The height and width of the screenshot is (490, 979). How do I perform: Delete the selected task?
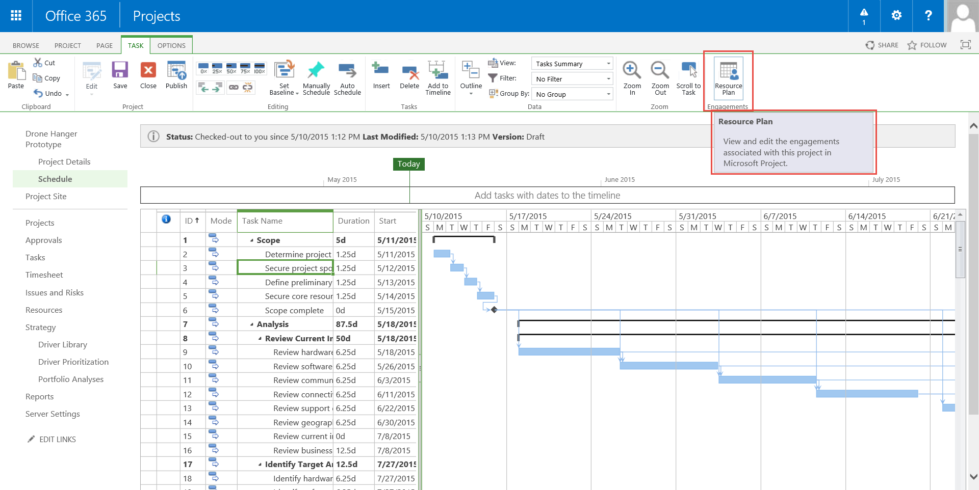409,75
